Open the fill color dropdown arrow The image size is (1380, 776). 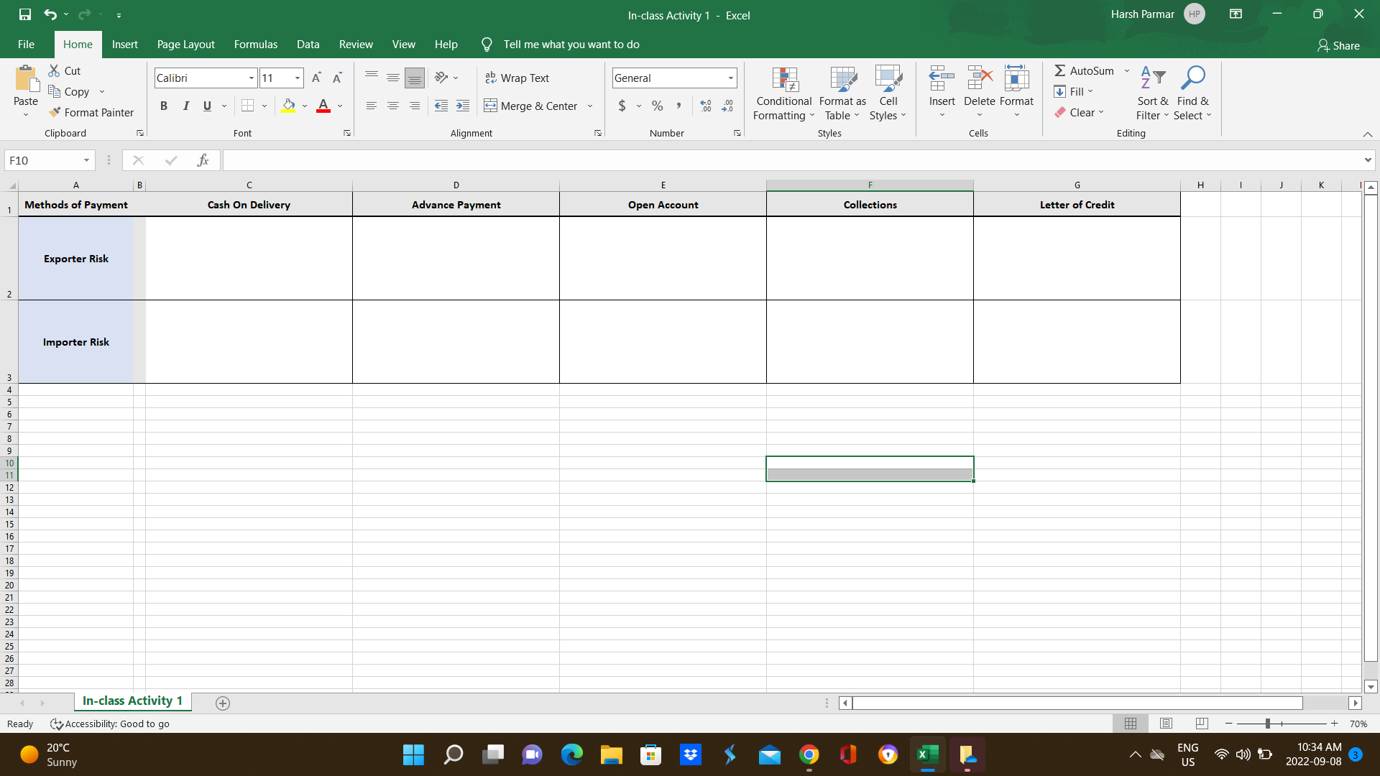304,106
